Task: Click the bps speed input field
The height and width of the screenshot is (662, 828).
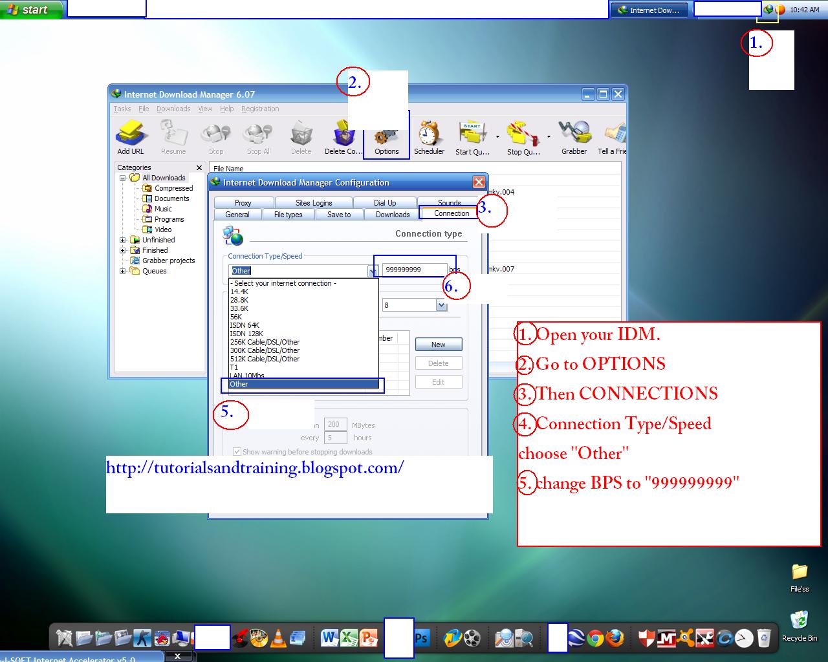Action: point(415,270)
